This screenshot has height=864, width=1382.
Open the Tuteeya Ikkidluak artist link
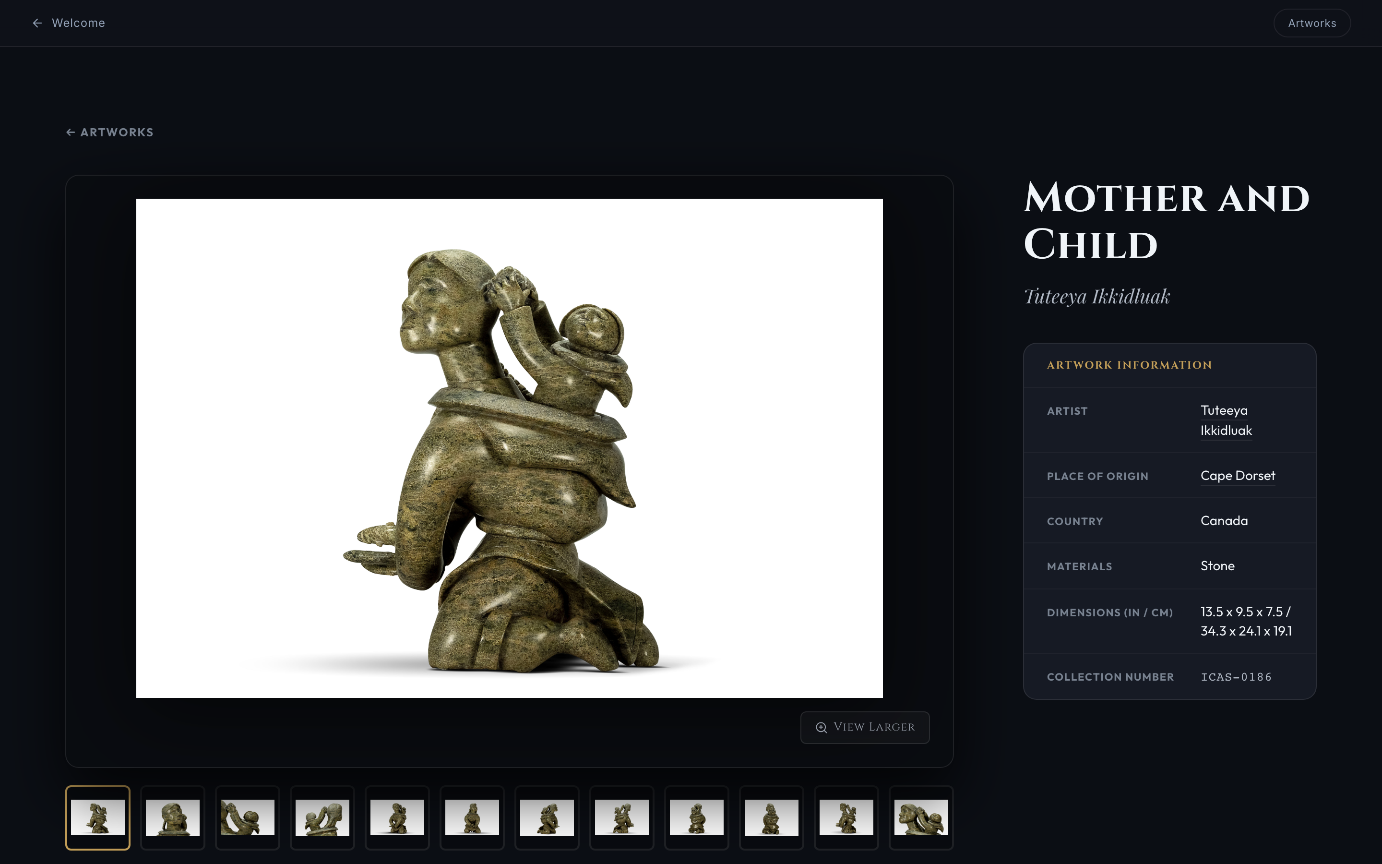point(1226,420)
